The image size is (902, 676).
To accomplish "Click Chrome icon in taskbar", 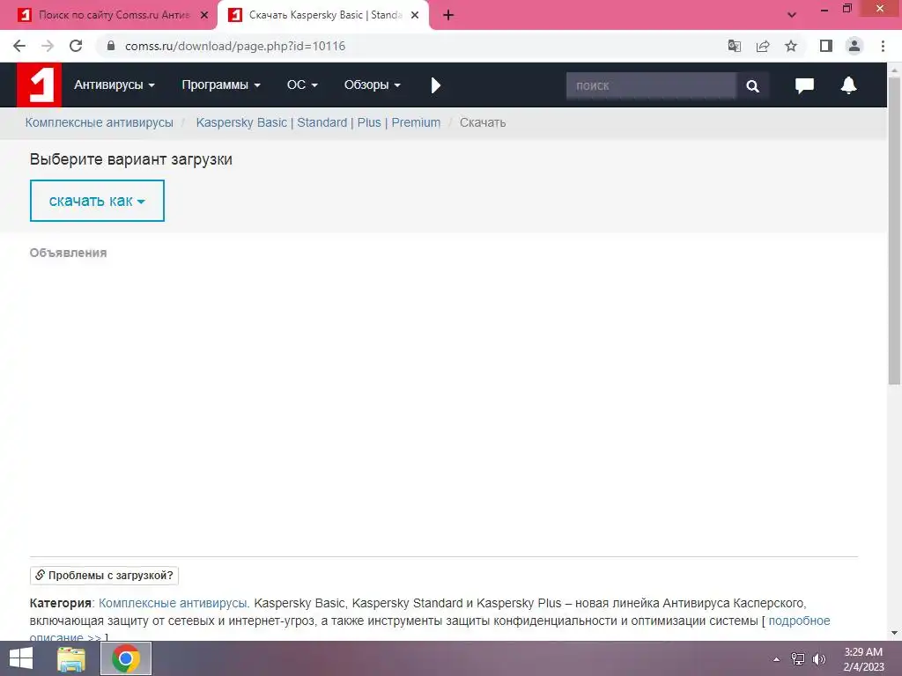I will 126,658.
